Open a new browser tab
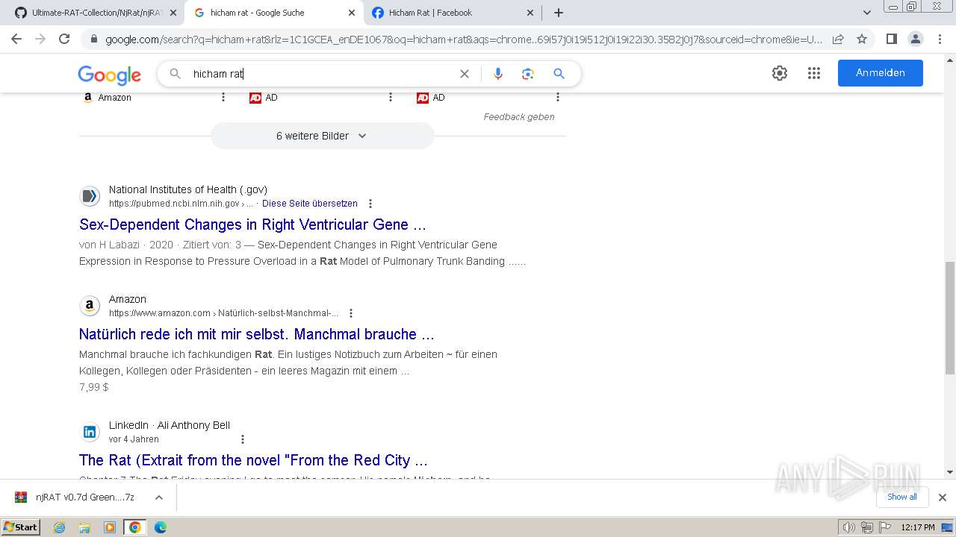This screenshot has width=956, height=537. tap(559, 13)
